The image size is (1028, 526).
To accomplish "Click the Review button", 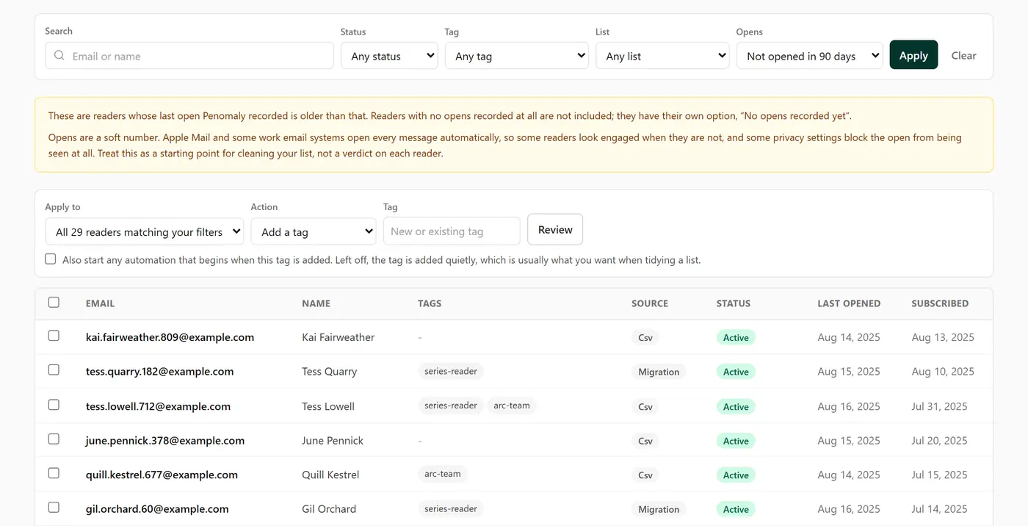I will (555, 229).
